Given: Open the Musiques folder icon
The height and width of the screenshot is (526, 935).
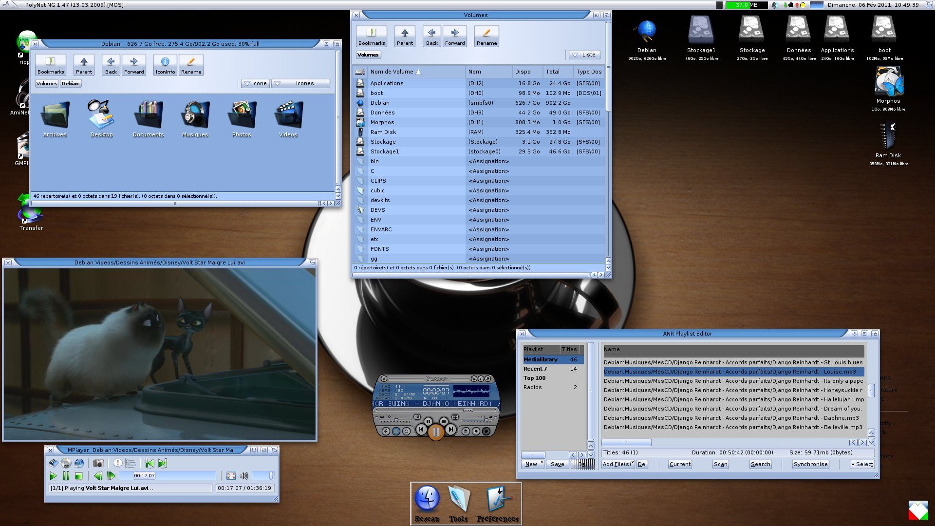Looking at the screenshot, I should click(x=195, y=119).
